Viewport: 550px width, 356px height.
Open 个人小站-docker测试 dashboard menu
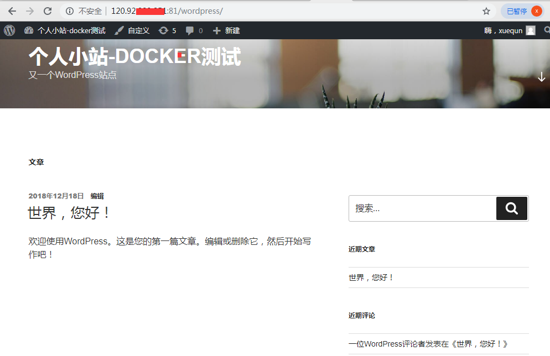tap(65, 30)
